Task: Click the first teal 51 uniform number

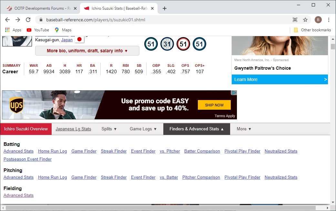Action: 151,44
